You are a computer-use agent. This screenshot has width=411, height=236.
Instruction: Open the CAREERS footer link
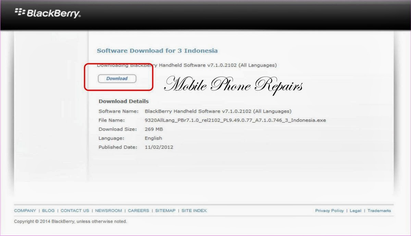point(138,211)
